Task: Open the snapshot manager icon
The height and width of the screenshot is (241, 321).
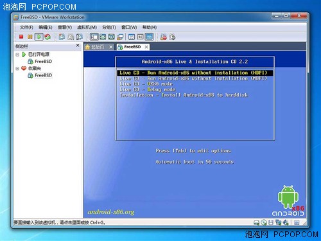Action: (80, 37)
